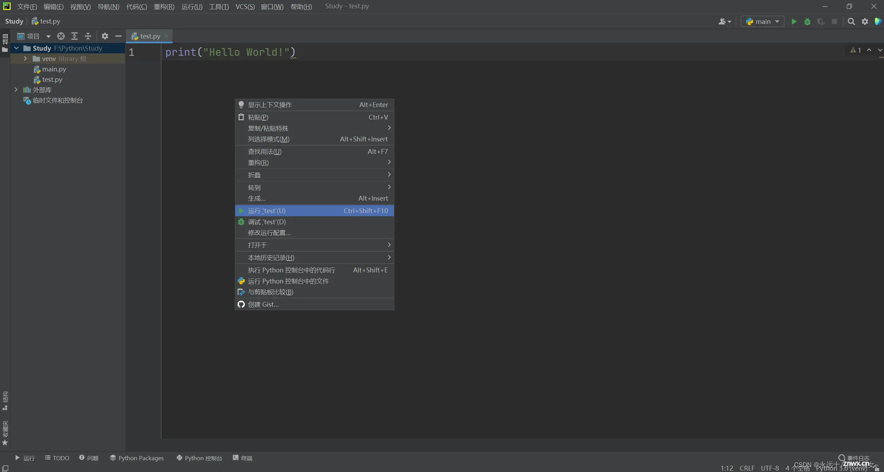This screenshot has width=884, height=472.
Task: Choose 执行 Python 控制台中的代码行
Action: [x=314, y=270]
